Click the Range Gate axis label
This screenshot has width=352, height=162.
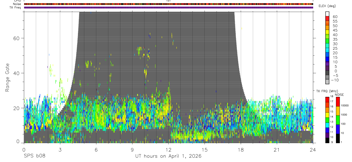pyautogui.click(x=7, y=77)
